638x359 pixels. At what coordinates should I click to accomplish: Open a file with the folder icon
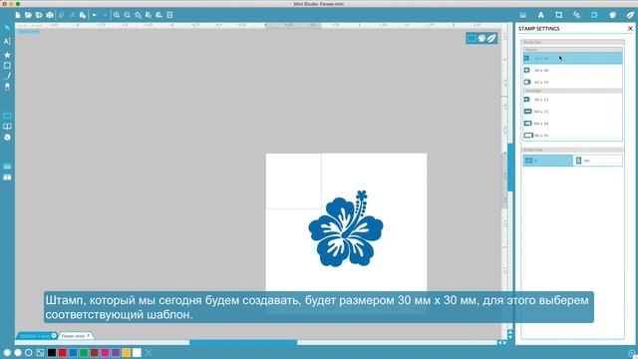coord(28,15)
